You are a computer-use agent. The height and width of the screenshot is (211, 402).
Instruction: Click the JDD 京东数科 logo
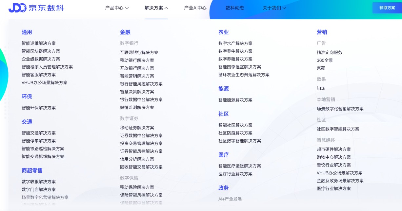(36, 8)
